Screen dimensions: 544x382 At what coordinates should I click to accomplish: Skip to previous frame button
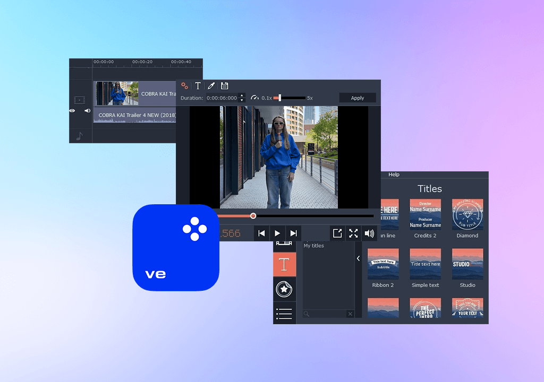point(261,233)
